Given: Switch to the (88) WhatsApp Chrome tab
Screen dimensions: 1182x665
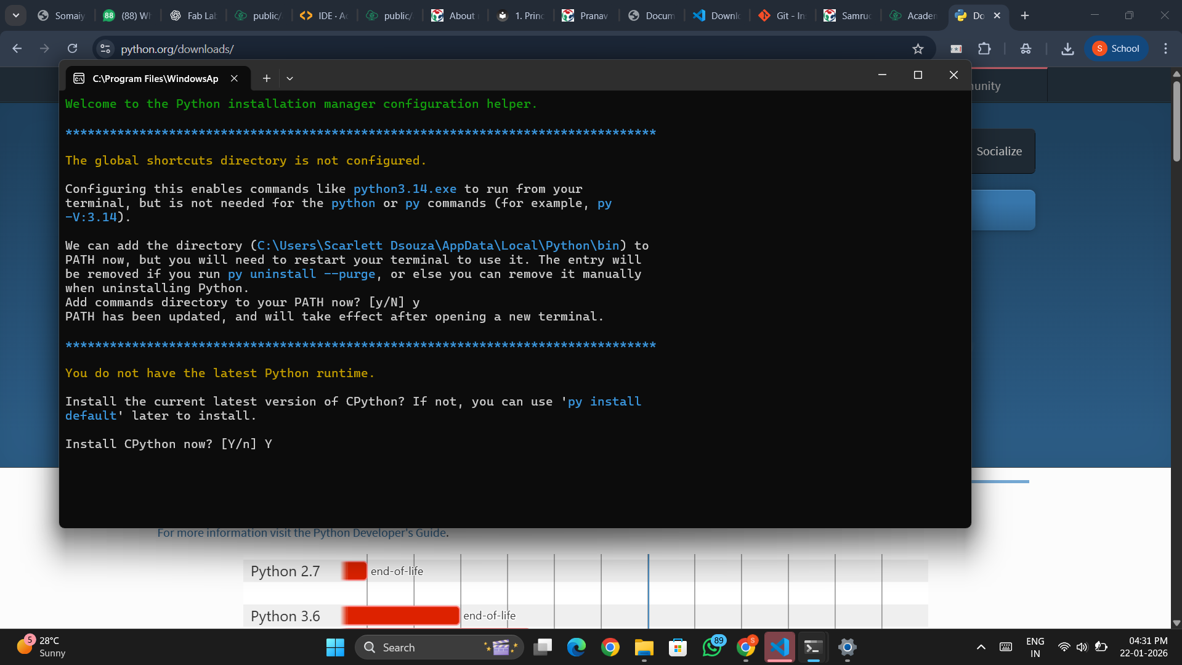Looking at the screenshot, I should (127, 15).
